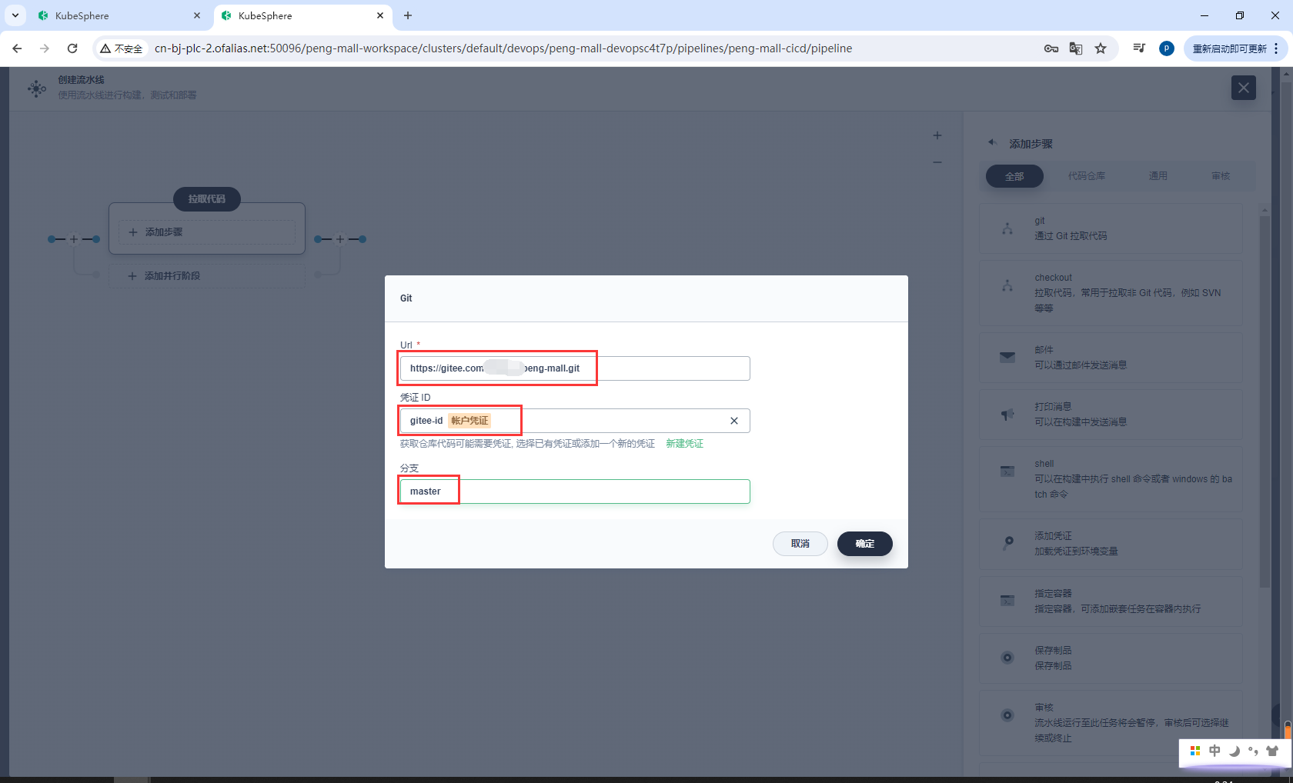
Task: Choose the shell terminal step icon
Action: pos(1007,471)
